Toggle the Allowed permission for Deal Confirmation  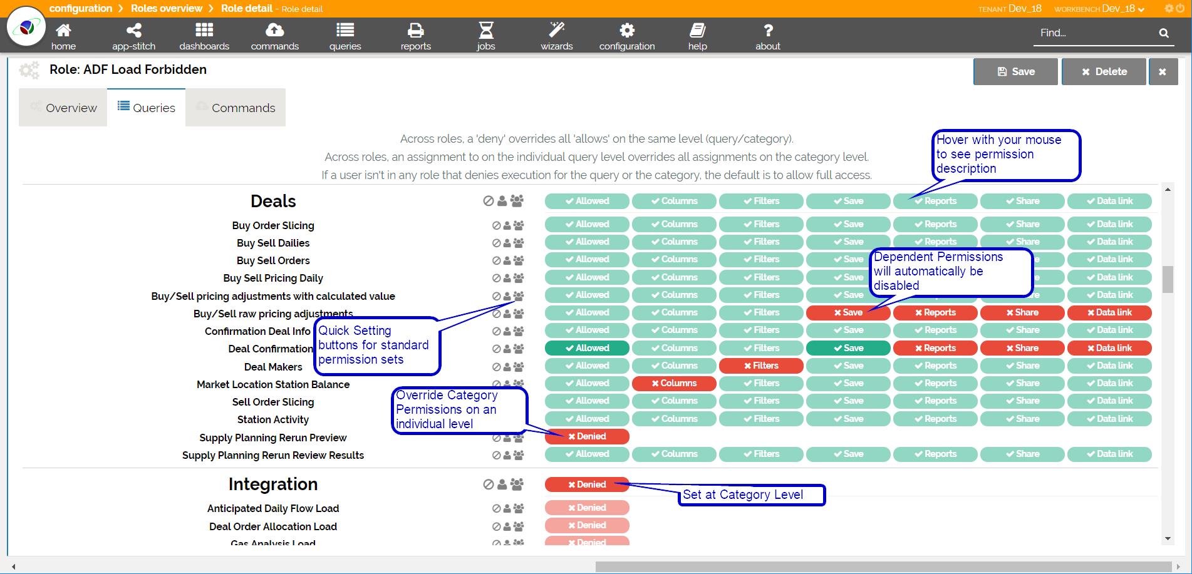click(x=587, y=348)
